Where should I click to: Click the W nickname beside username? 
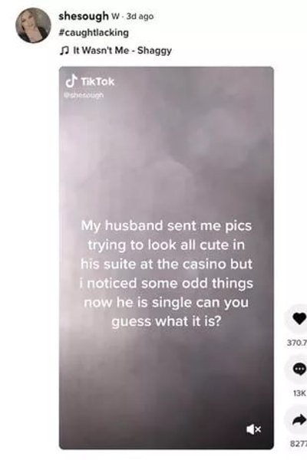115,16
